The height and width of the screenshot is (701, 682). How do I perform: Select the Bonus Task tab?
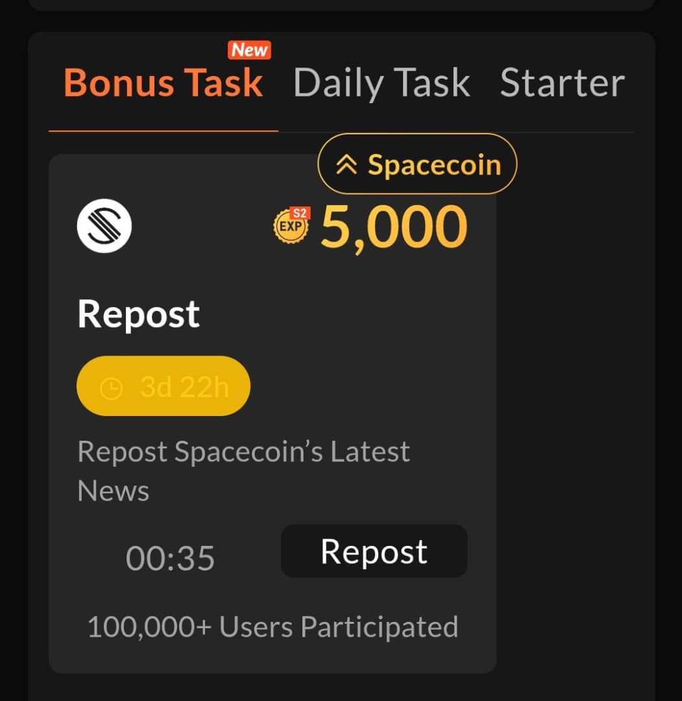pos(164,84)
